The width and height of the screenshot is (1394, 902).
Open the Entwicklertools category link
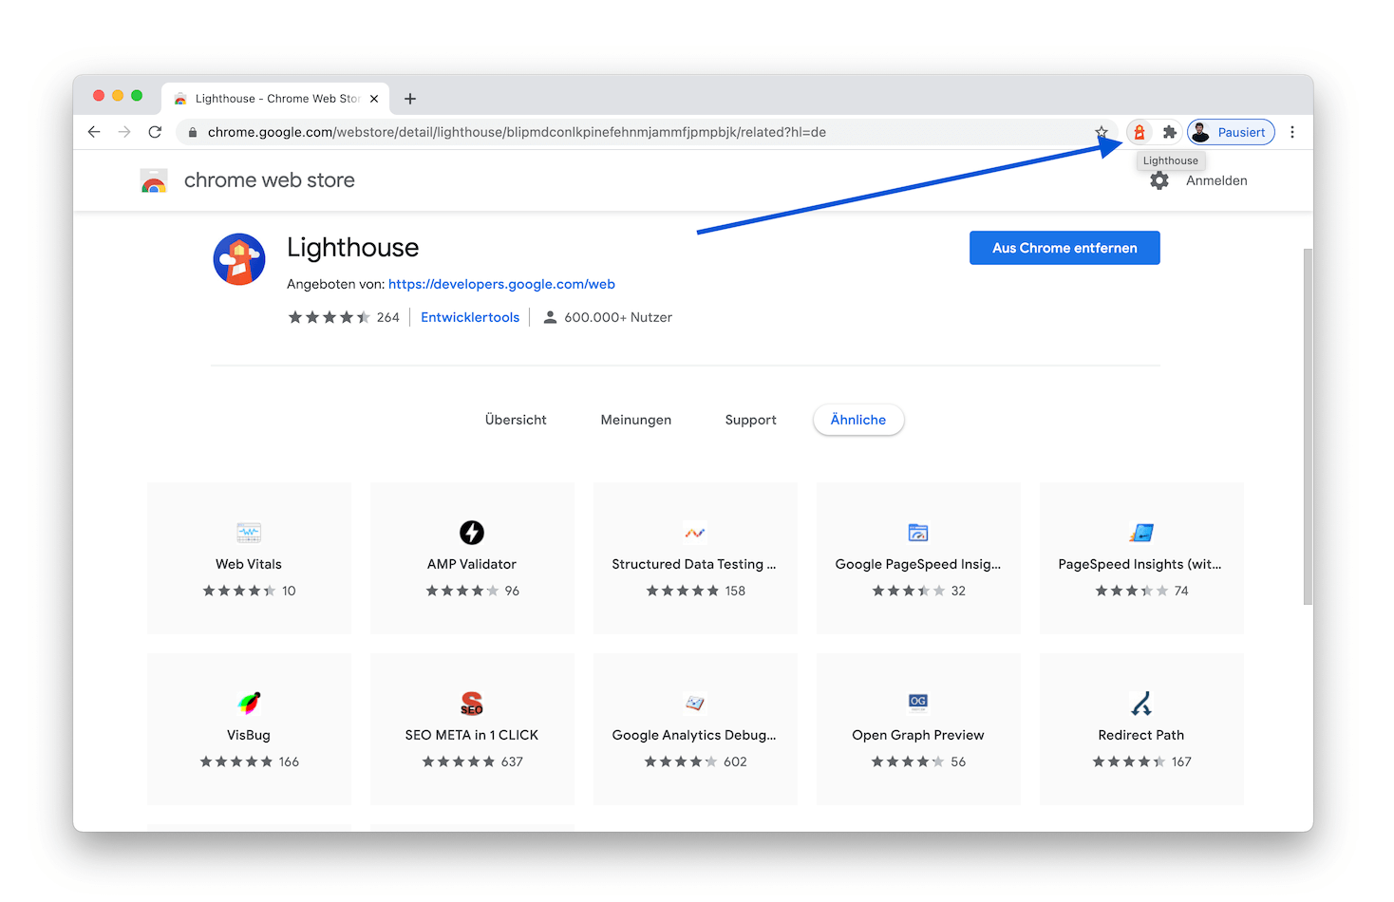click(x=470, y=317)
